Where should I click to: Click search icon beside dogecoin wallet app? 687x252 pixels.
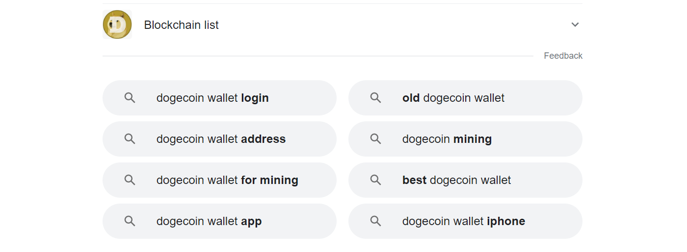[x=130, y=221]
